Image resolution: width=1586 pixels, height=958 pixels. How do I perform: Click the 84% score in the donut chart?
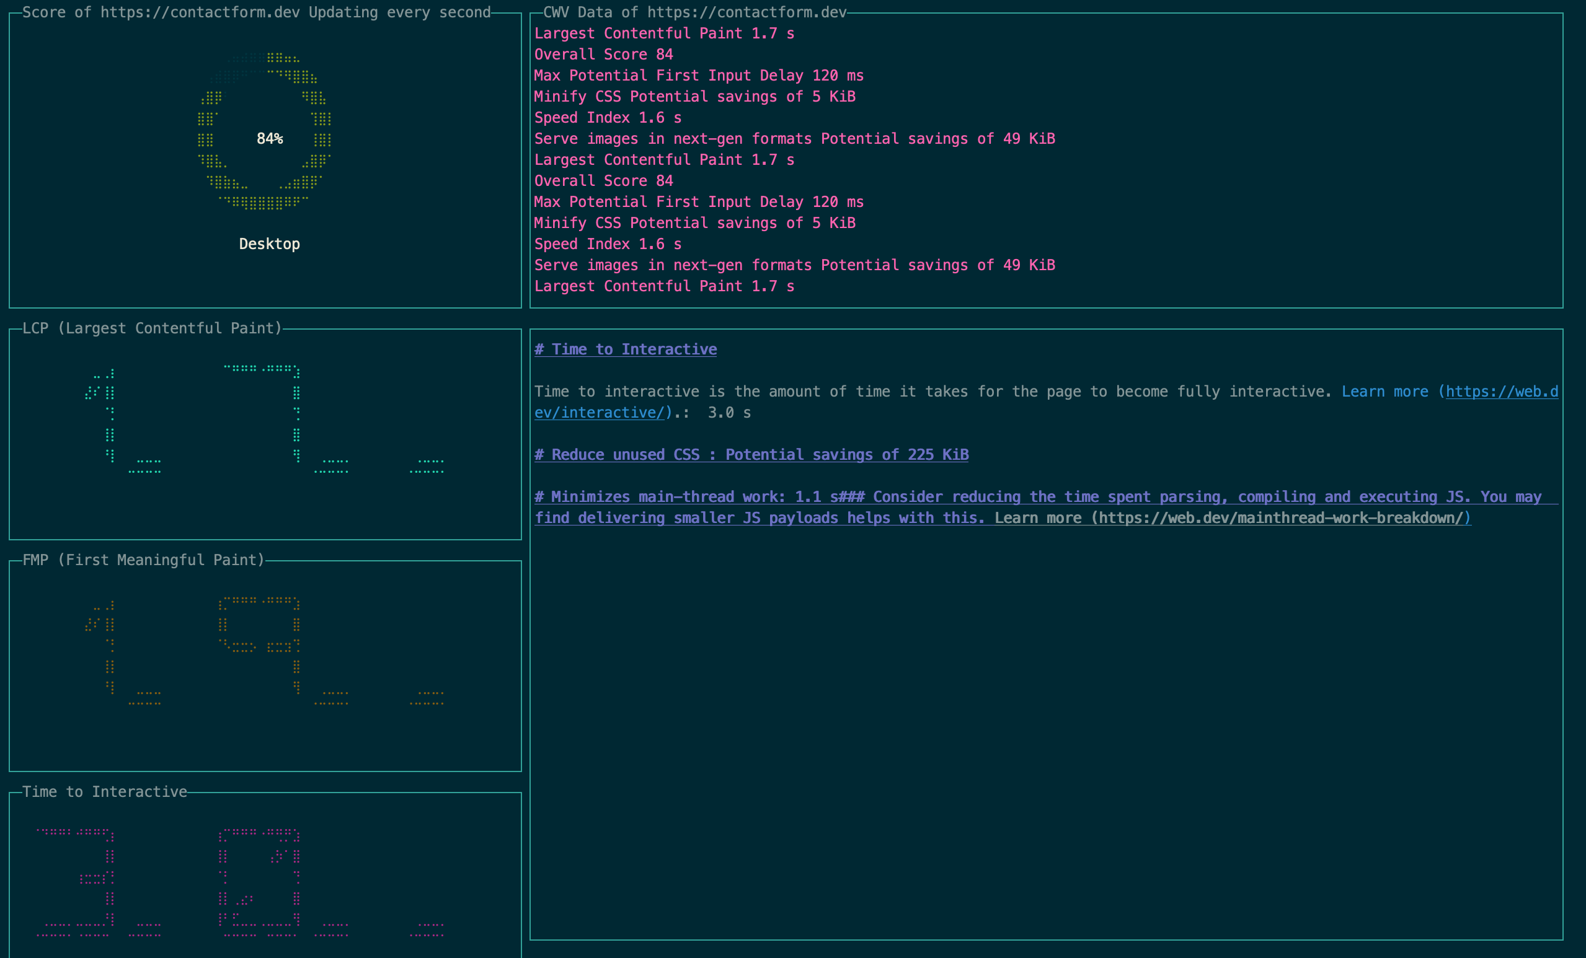[x=269, y=138]
